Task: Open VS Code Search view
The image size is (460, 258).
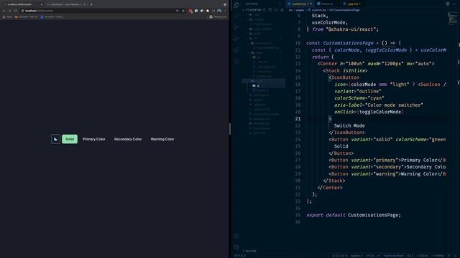Action: click(x=236, y=16)
